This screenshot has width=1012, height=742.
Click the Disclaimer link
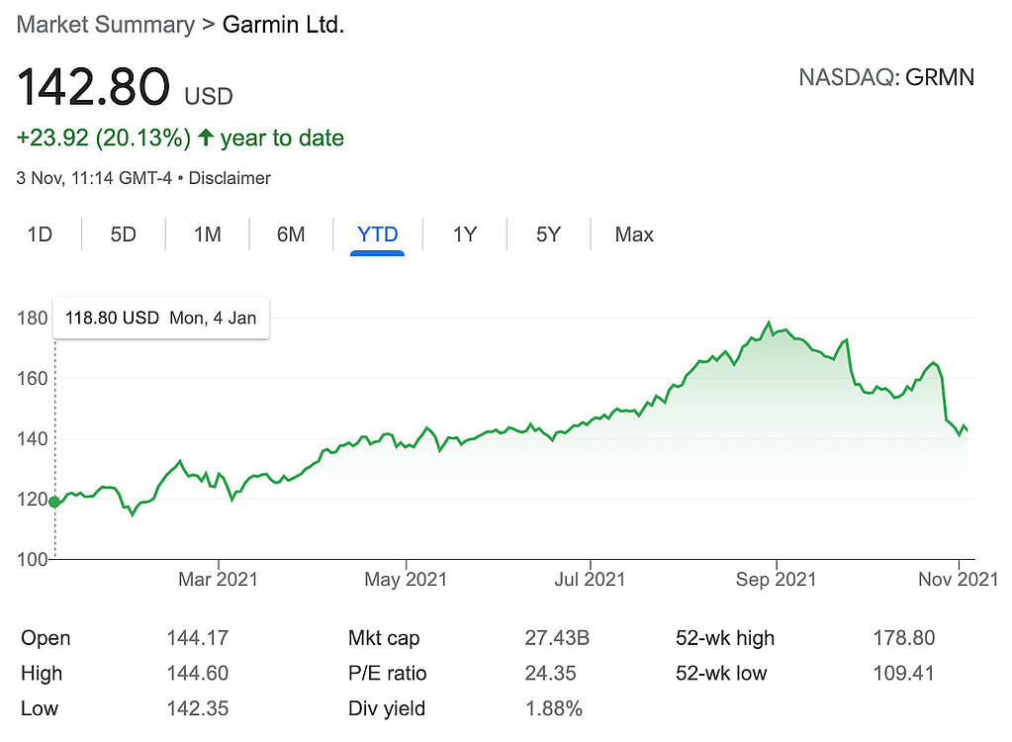[x=230, y=178]
